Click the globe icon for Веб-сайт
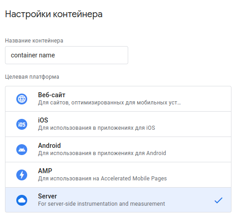The width and height of the screenshot is (236, 217). tap(22, 99)
